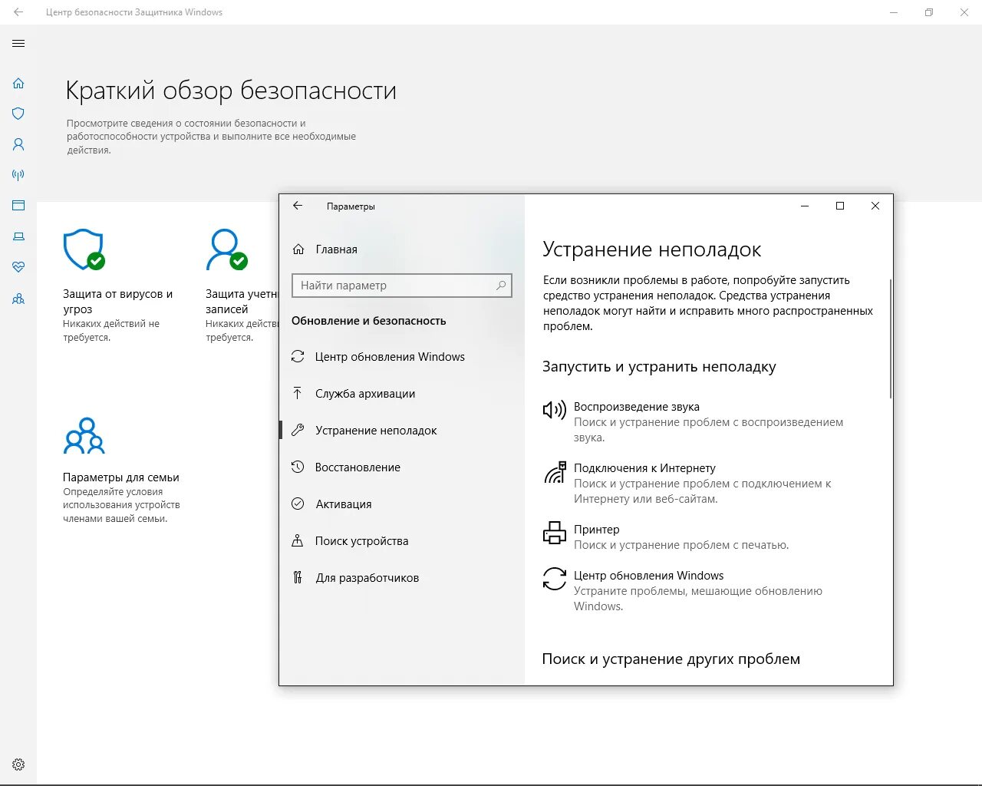Click the sync icon for Центр обновления Windows troubleshooter
The image size is (982, 786).
click(555, 579)
